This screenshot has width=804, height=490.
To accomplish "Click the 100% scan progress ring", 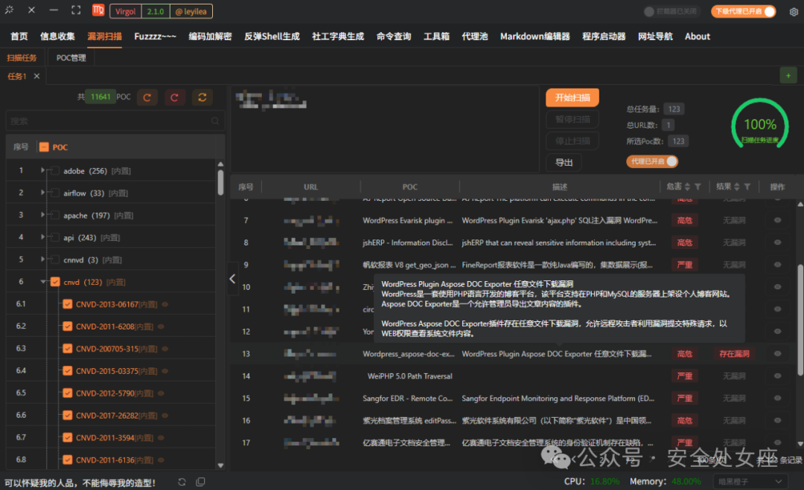I will pos(759,126).
